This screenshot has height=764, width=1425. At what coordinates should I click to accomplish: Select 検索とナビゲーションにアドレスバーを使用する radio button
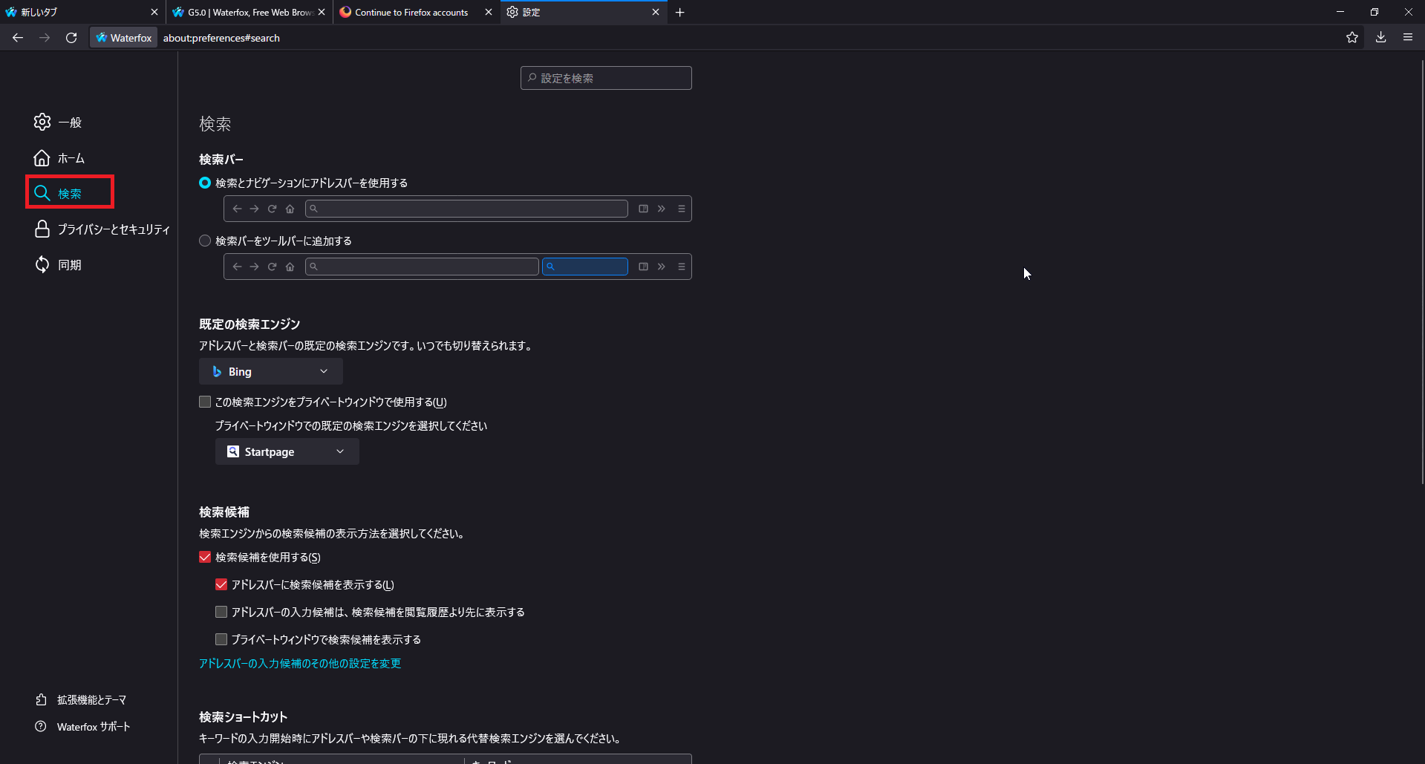(205, 183)
